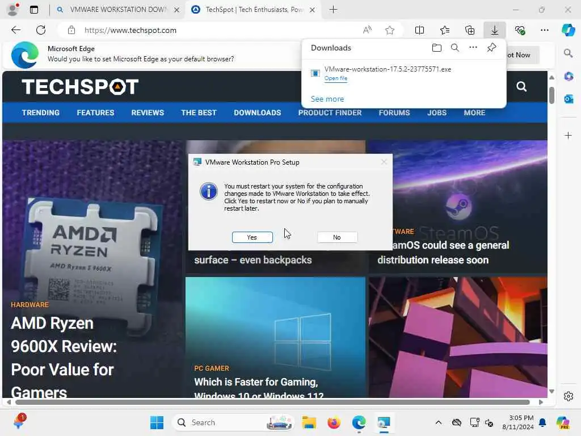Viewport: 581px width, 436px height.
Task: Open TechSpot site search icon
Action: coord(521,87)
